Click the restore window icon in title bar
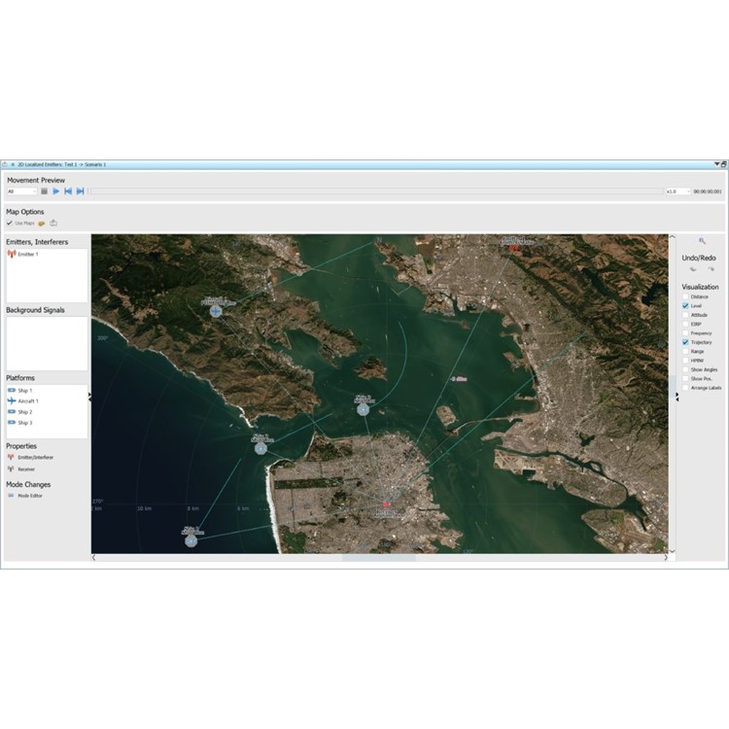Image resolution: width=729 pixels, height=729 pixels. pos(724,164)
